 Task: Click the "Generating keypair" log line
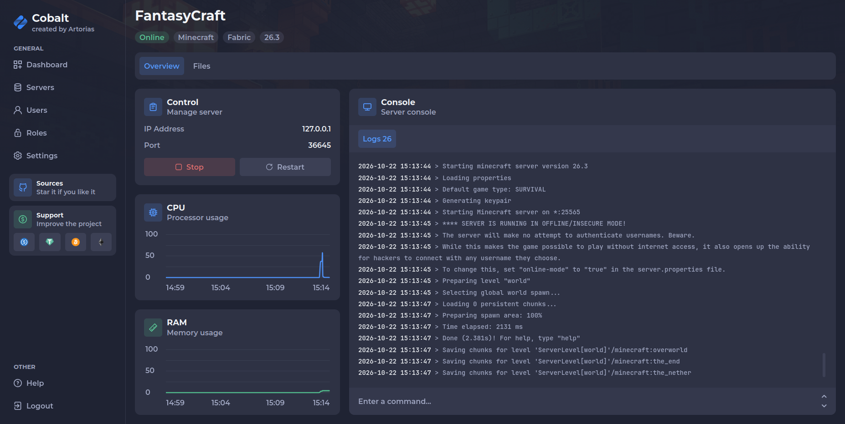coord(435,201)
